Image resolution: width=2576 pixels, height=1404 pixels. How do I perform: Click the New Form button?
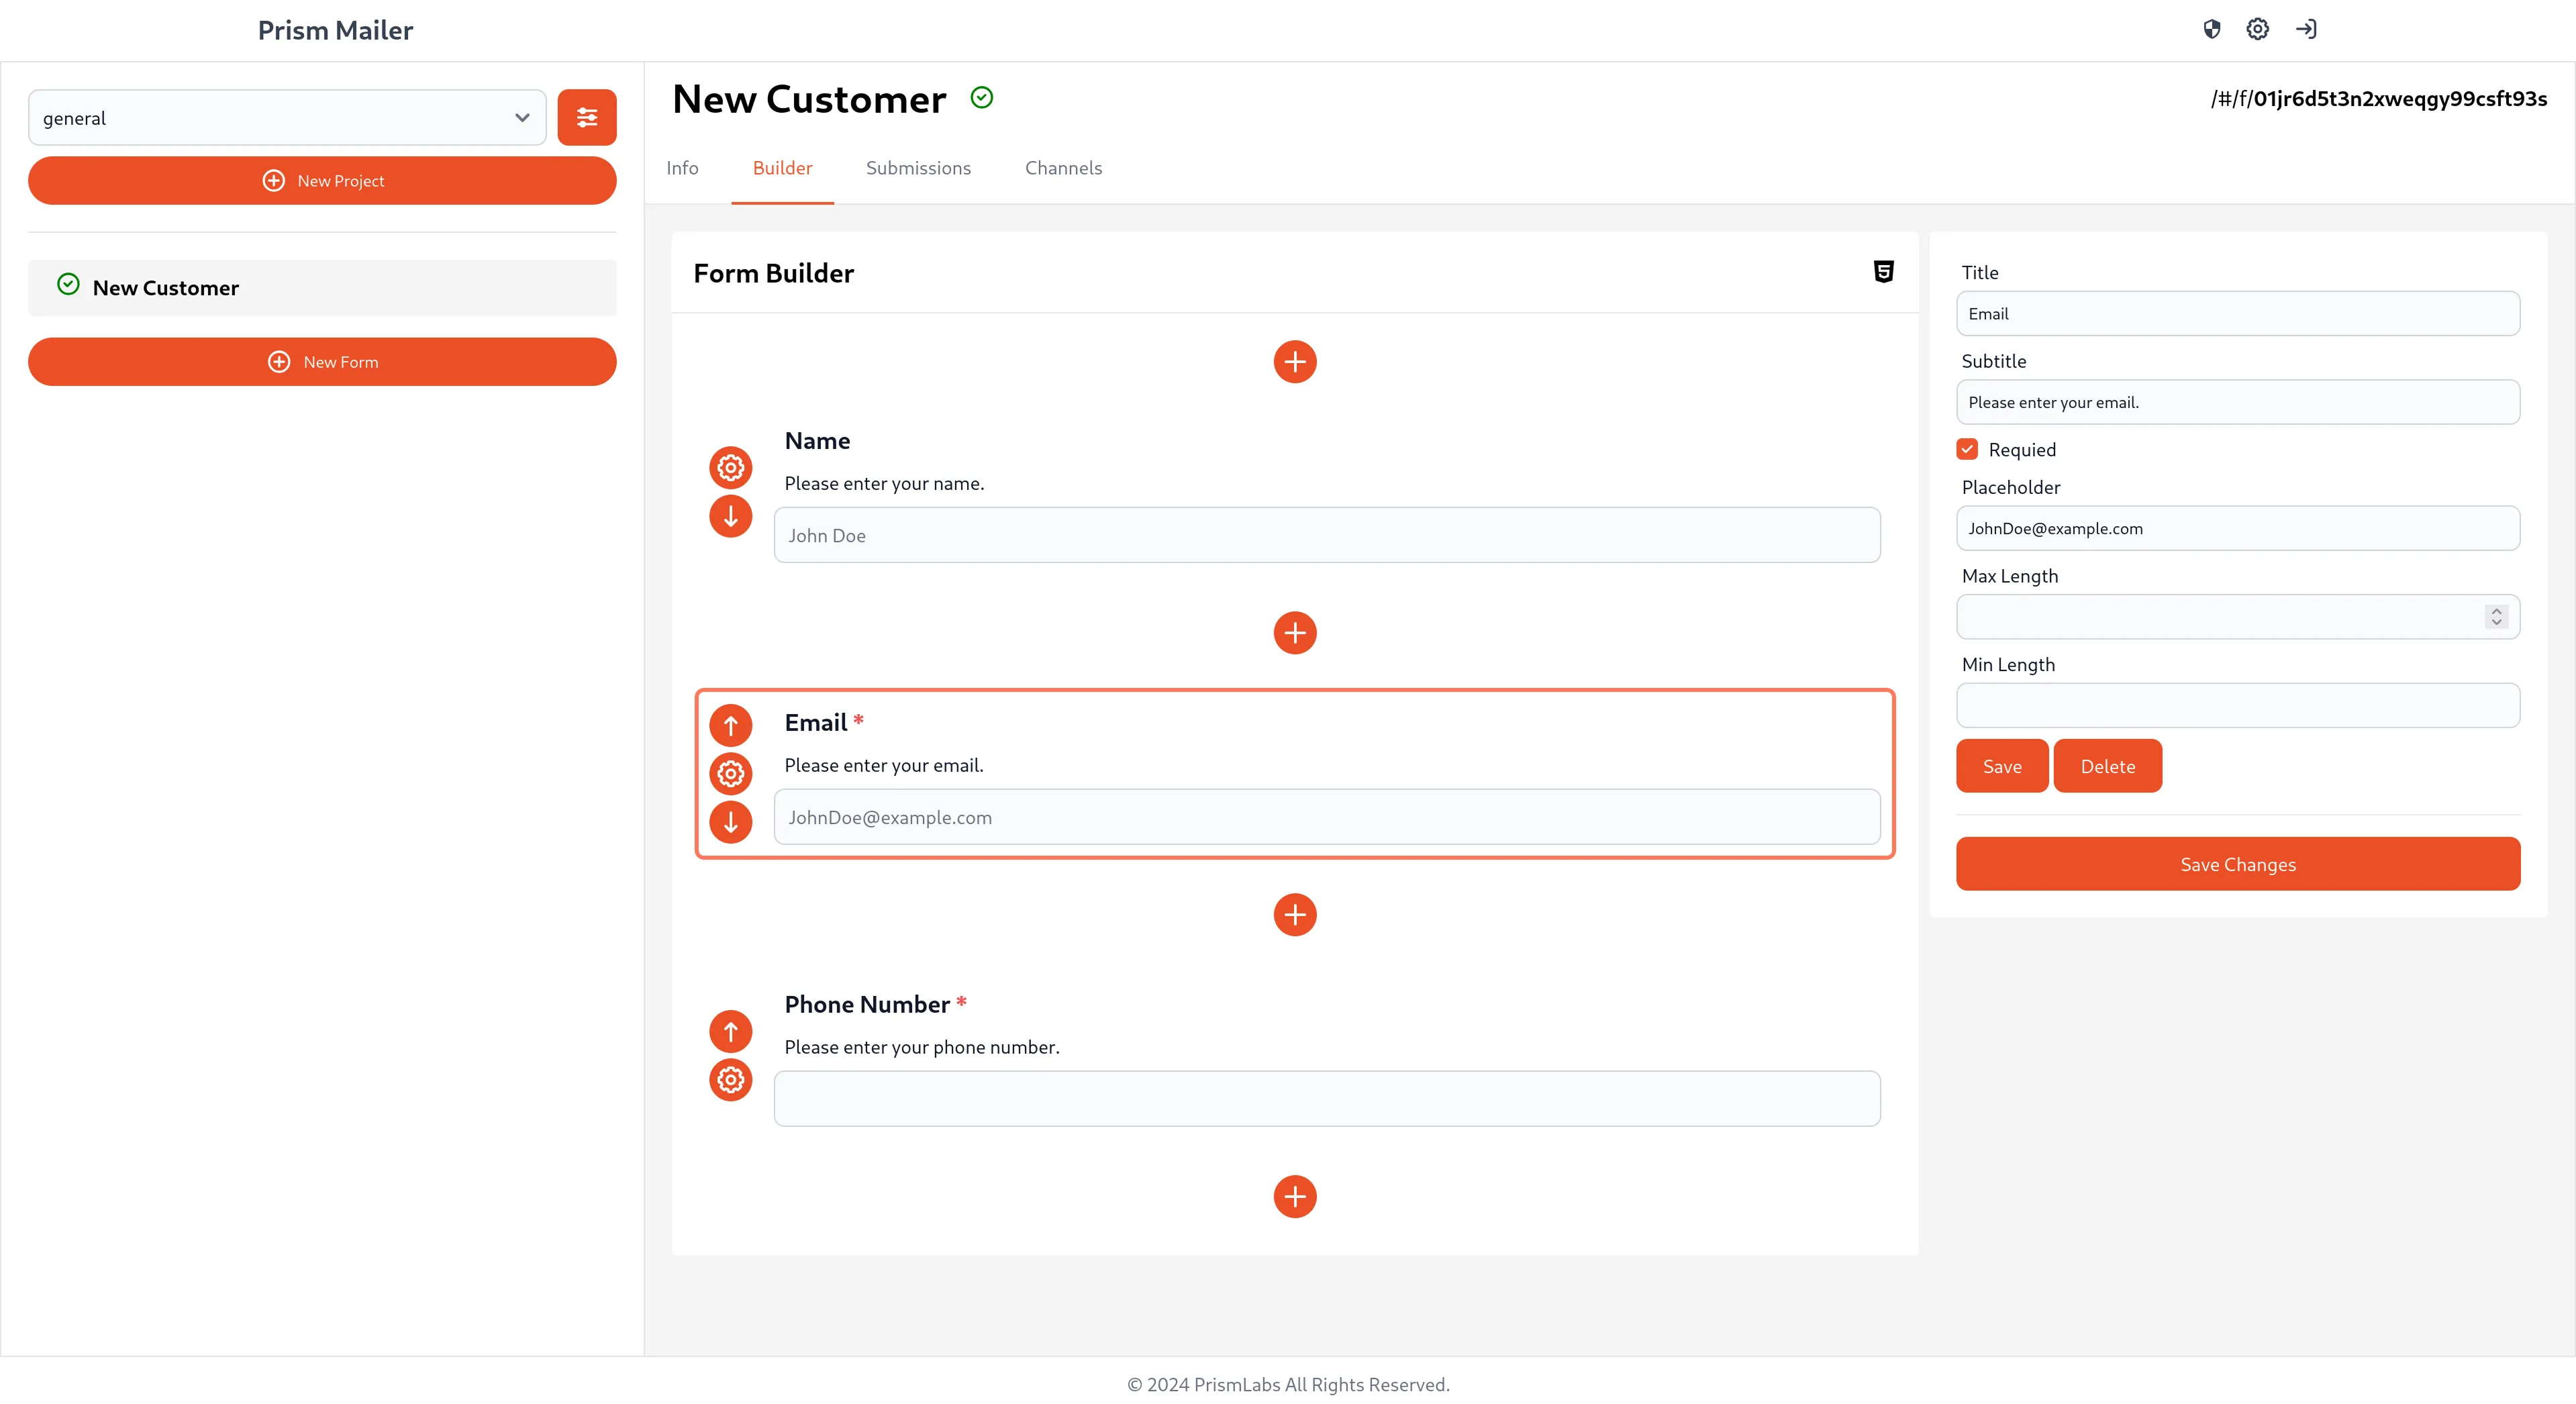(322, 362)
